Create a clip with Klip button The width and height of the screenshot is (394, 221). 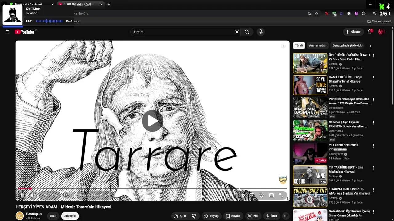[253, 216]
